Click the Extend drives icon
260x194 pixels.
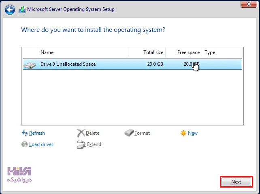coord(81,144)
